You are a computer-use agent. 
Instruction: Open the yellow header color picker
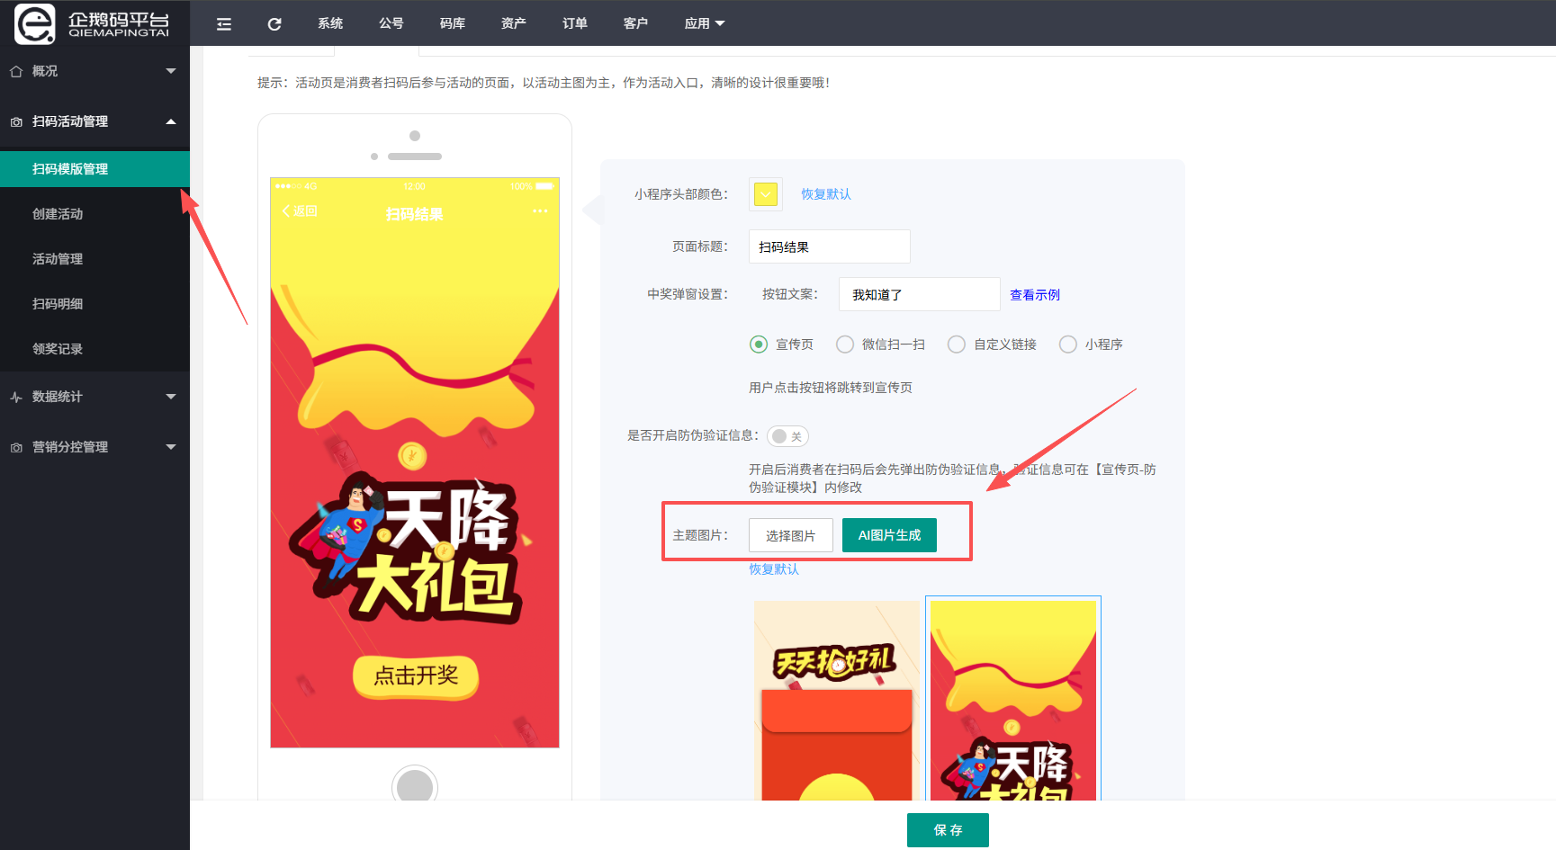tap(766, 194)
